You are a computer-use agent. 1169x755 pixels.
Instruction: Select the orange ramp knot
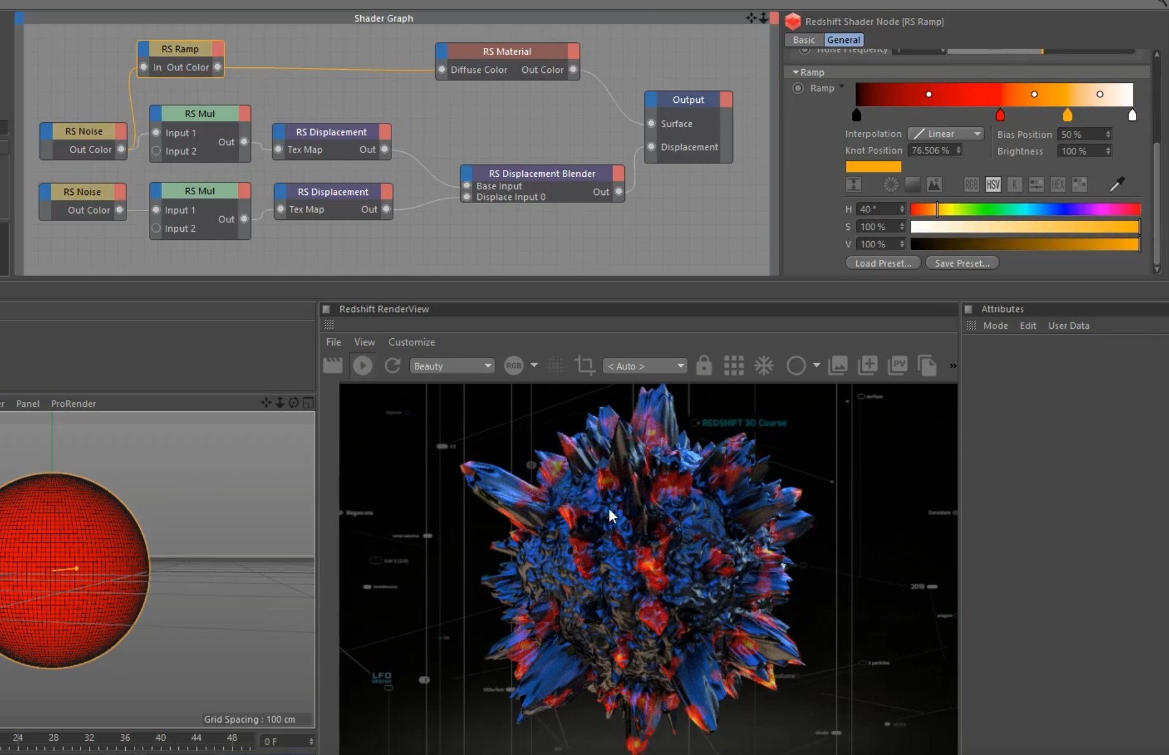point(1067,115)
